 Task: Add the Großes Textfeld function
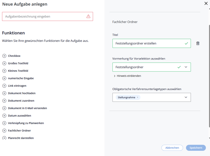pyautogui.click(x=4, y=63)
